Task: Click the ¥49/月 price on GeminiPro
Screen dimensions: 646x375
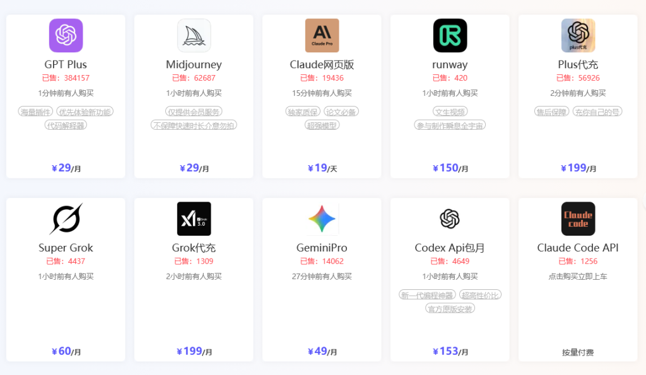Action: click(322, 351)
